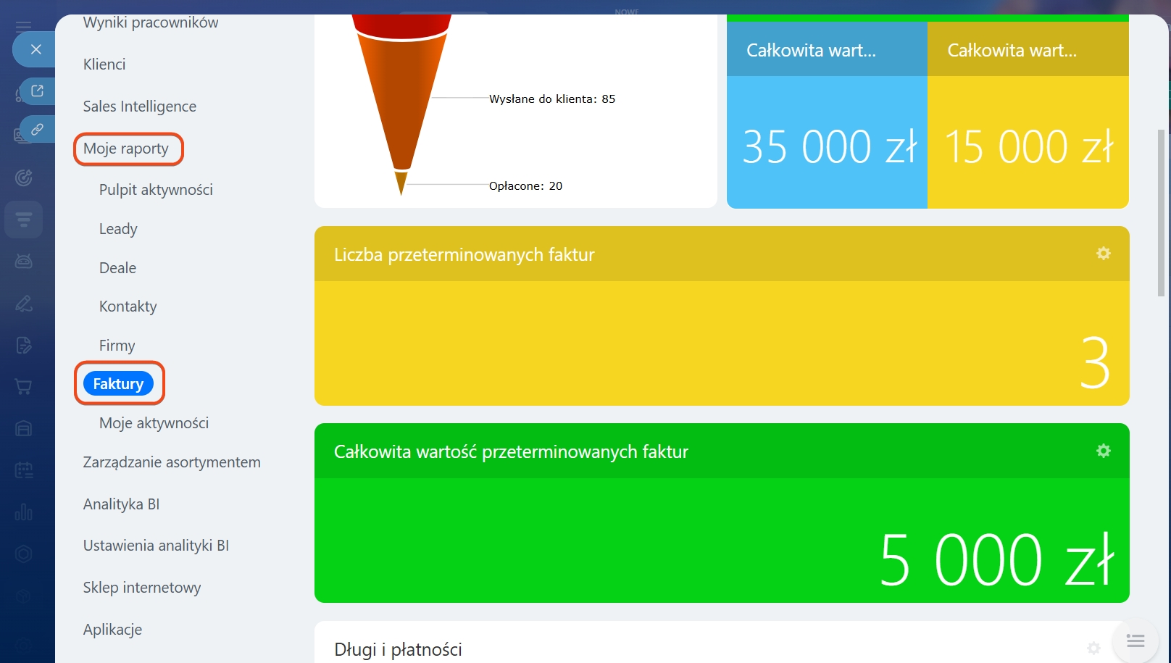Click the shopping cart sidebar icon
This screenshot has height=663, width=1171.
23,387
